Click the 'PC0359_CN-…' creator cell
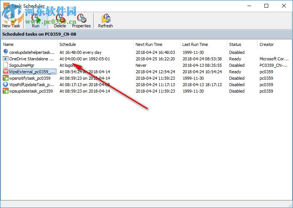This screenshot has width=293, height=208. (x=274, y=65)
